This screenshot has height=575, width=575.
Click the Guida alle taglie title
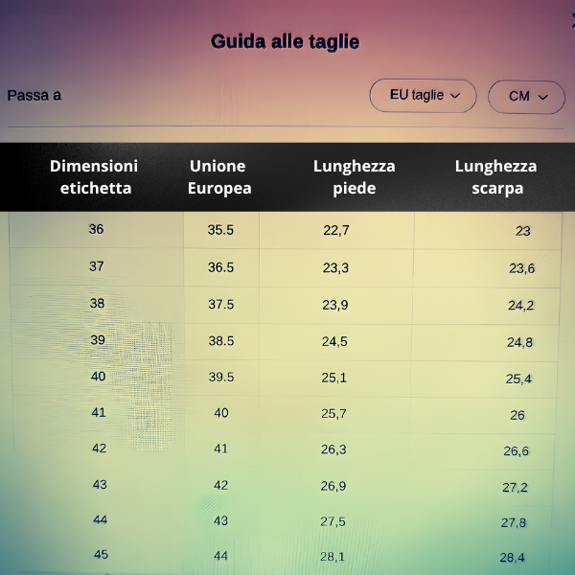point(285,42)
